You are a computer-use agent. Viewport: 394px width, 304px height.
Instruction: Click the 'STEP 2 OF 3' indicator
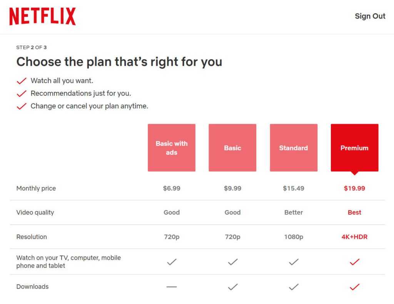click(31, 47)
